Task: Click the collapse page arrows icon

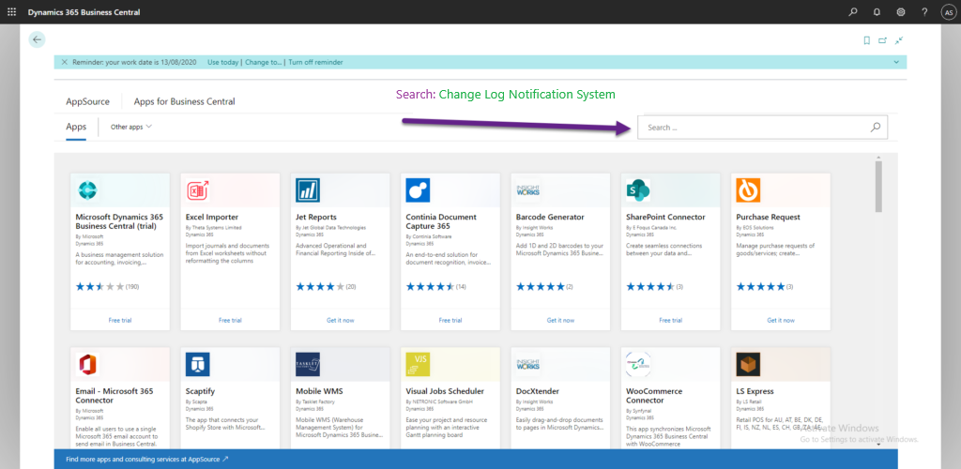Action: [899, 40]
